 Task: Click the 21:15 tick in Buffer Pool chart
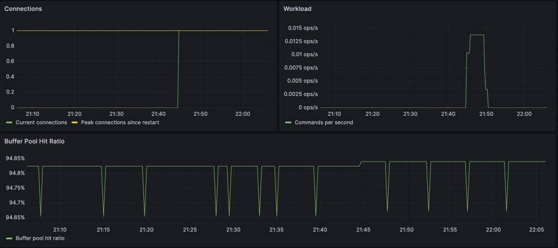[103, 230]
